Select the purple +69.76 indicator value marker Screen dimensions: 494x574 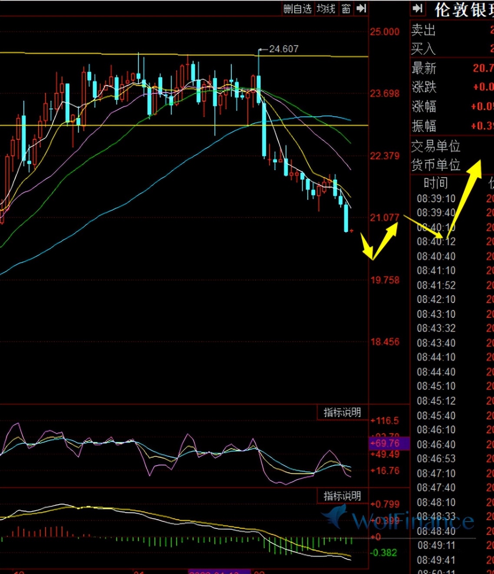click(x=389, y=443)
